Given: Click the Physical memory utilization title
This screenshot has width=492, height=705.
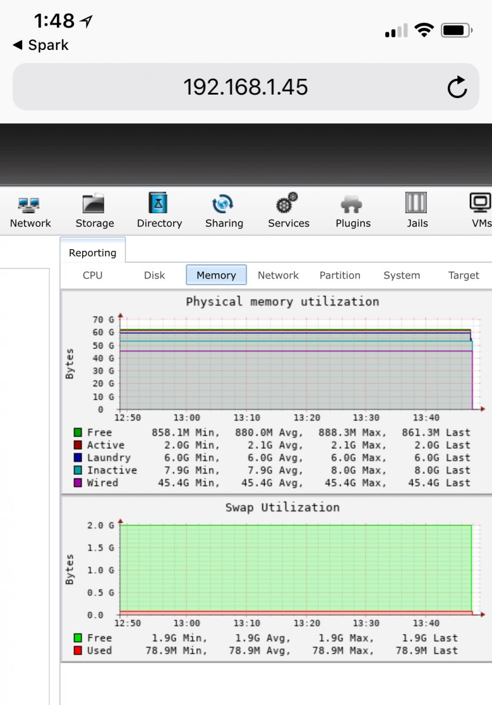Looking at the screenshot, I should (x=282, y=301).
